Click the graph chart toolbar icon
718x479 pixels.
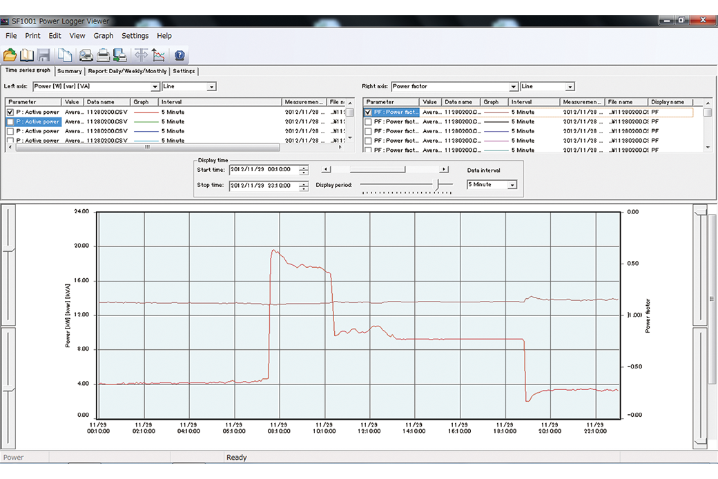(x=159, y=55)
